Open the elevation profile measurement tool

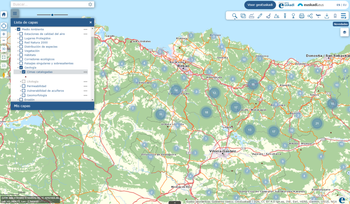point(252,16)
